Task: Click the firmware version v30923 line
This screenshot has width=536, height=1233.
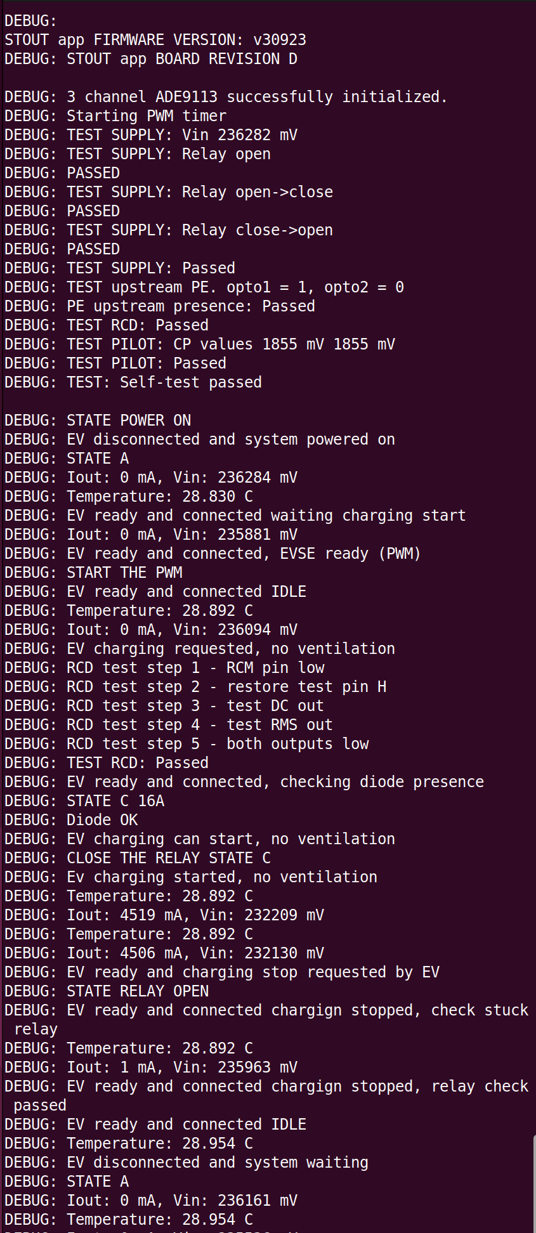Action: 155,40
